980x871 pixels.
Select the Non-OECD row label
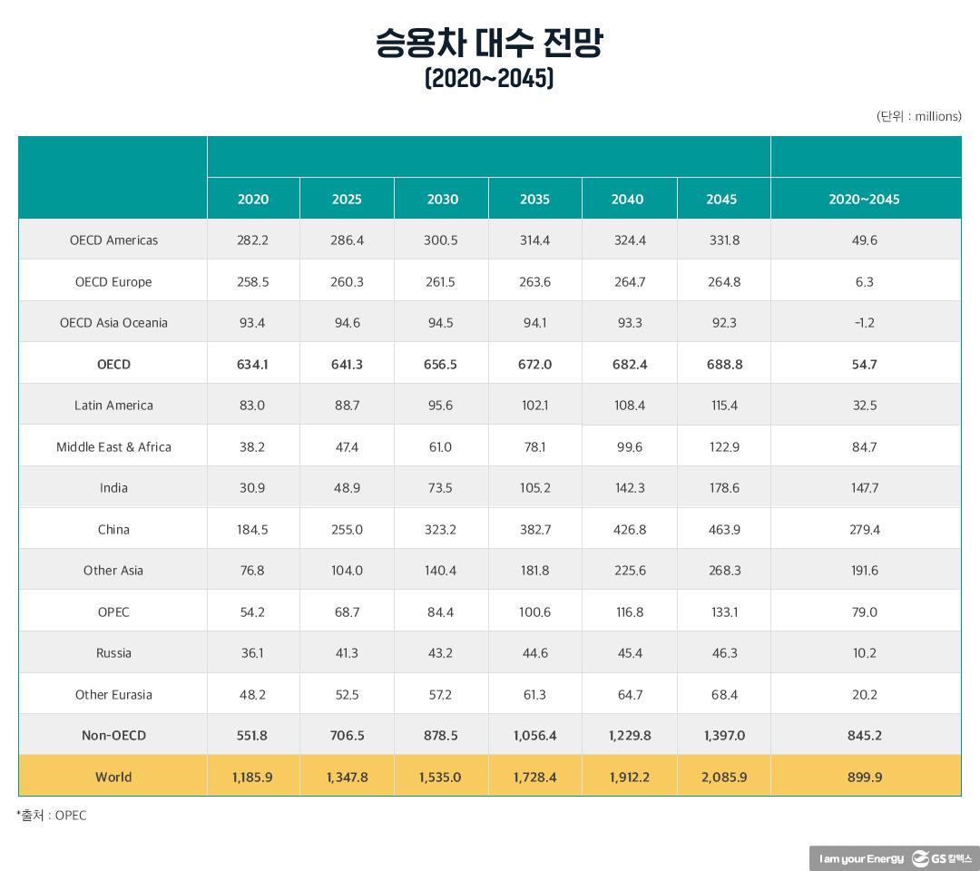113,735
